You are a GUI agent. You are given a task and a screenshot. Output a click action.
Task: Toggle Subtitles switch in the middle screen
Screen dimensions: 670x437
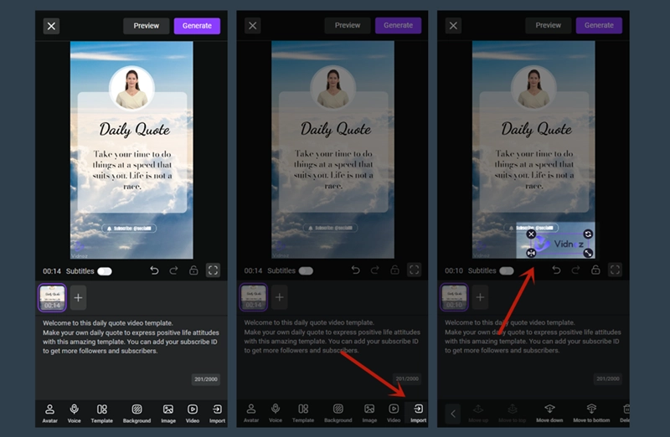pyautogui.click(x=306, y=271)
